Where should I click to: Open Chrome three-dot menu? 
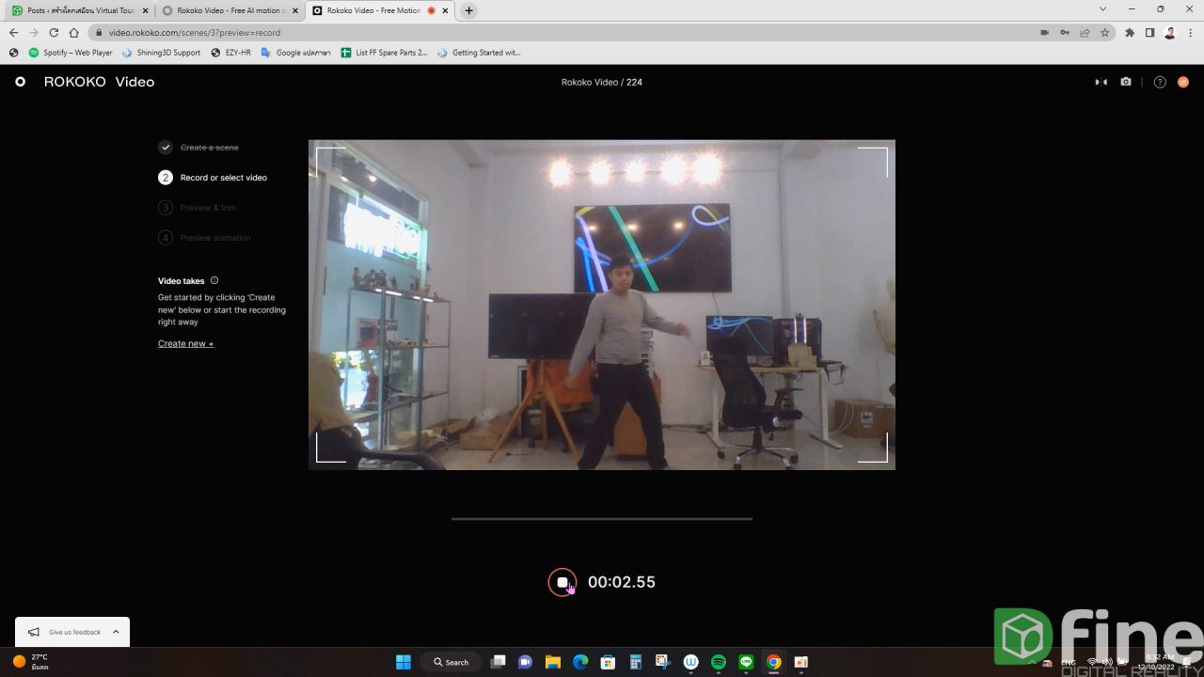pyautogui.click(x=1190, y=32)
